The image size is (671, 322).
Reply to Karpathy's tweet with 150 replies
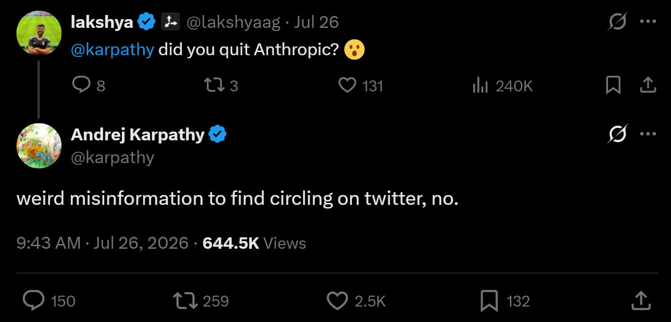(50, 301)
